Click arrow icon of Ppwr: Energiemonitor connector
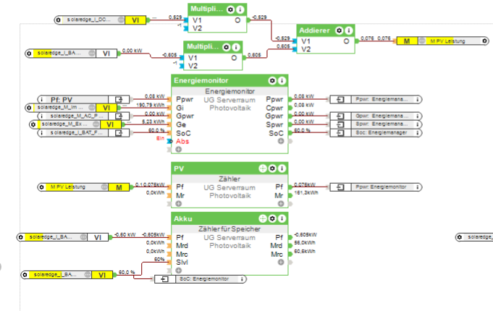Screen dimensions: 493x311 (340, 187)
